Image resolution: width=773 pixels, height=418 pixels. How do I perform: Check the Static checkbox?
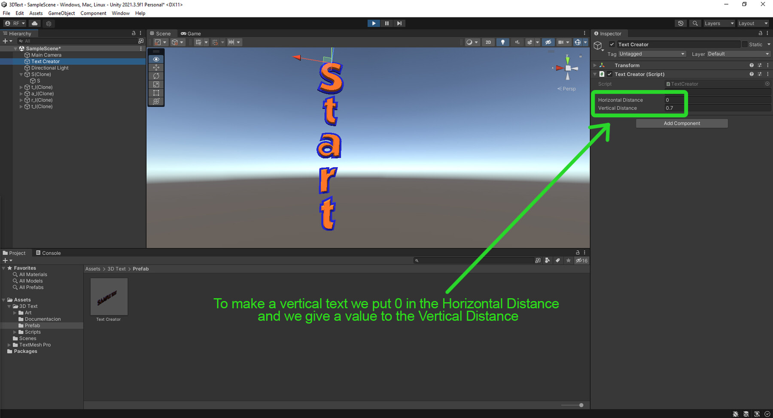[x=745, y=44]
